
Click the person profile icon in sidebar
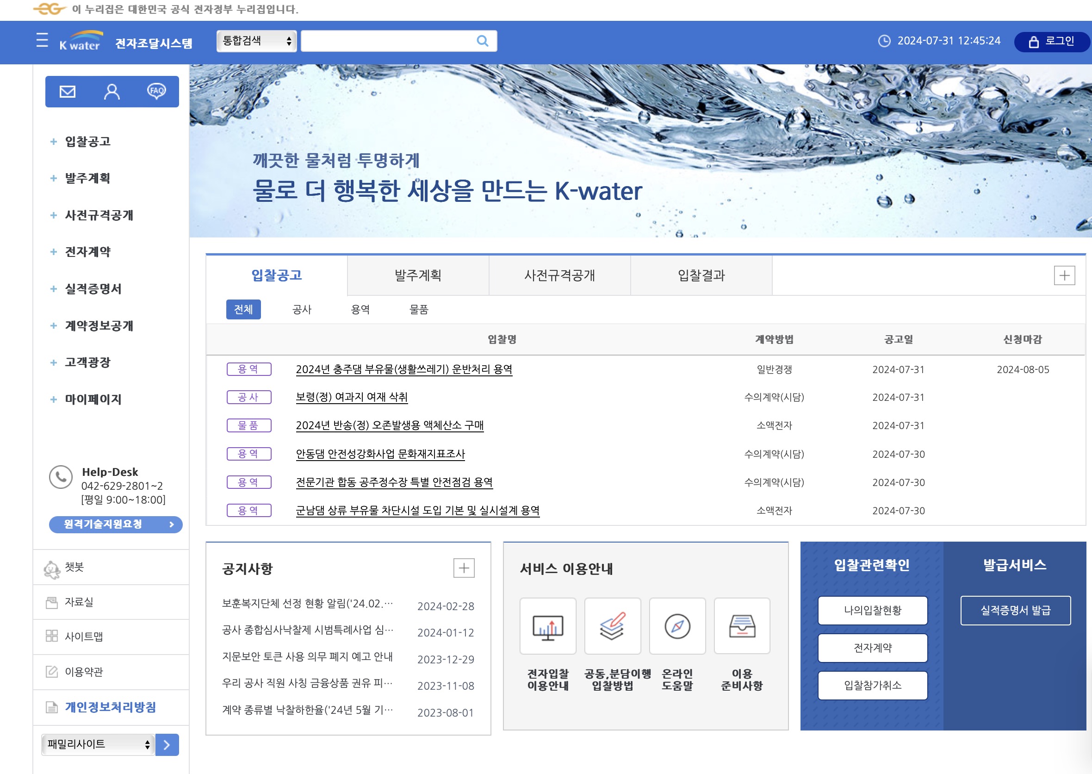pyautogui.click(x=112, y=92)
